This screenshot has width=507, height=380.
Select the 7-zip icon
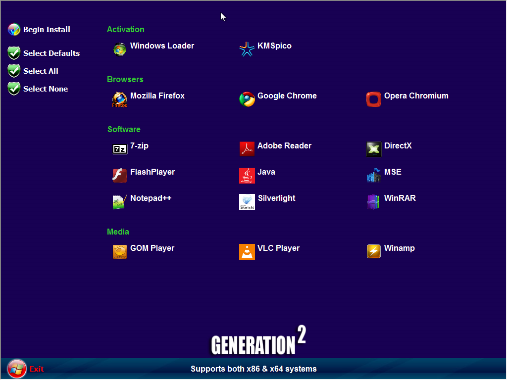pos(119,149)
